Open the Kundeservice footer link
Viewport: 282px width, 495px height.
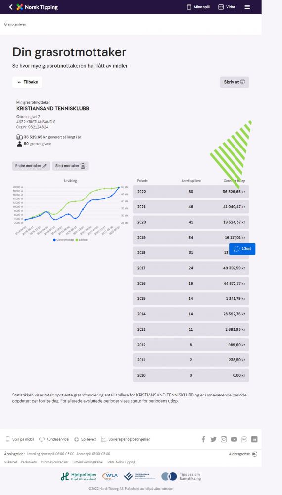pyautogui.click(x=54, y=439)
